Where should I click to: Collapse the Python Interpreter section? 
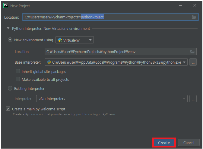pyautogui.click(x=8, y=28)
